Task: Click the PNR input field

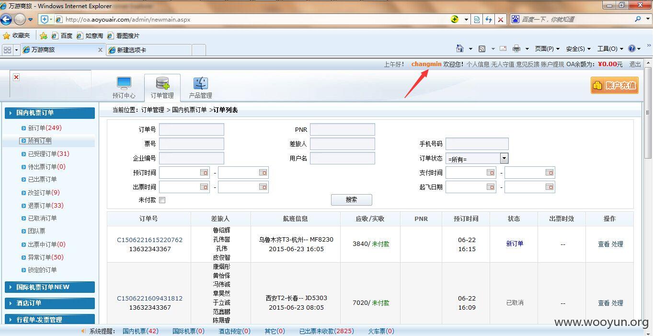Action: click(x=342, y=129)
